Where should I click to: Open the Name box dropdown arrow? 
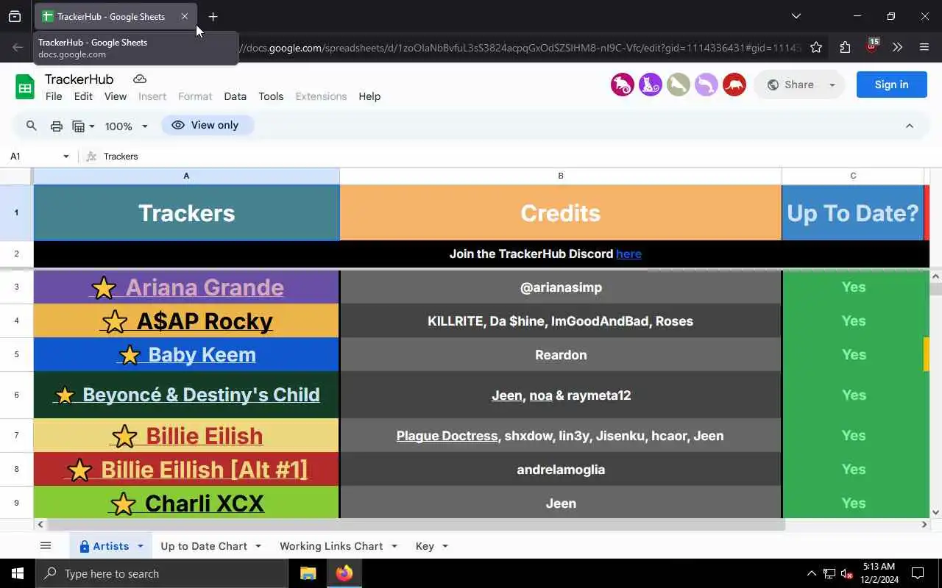(65, 156)
